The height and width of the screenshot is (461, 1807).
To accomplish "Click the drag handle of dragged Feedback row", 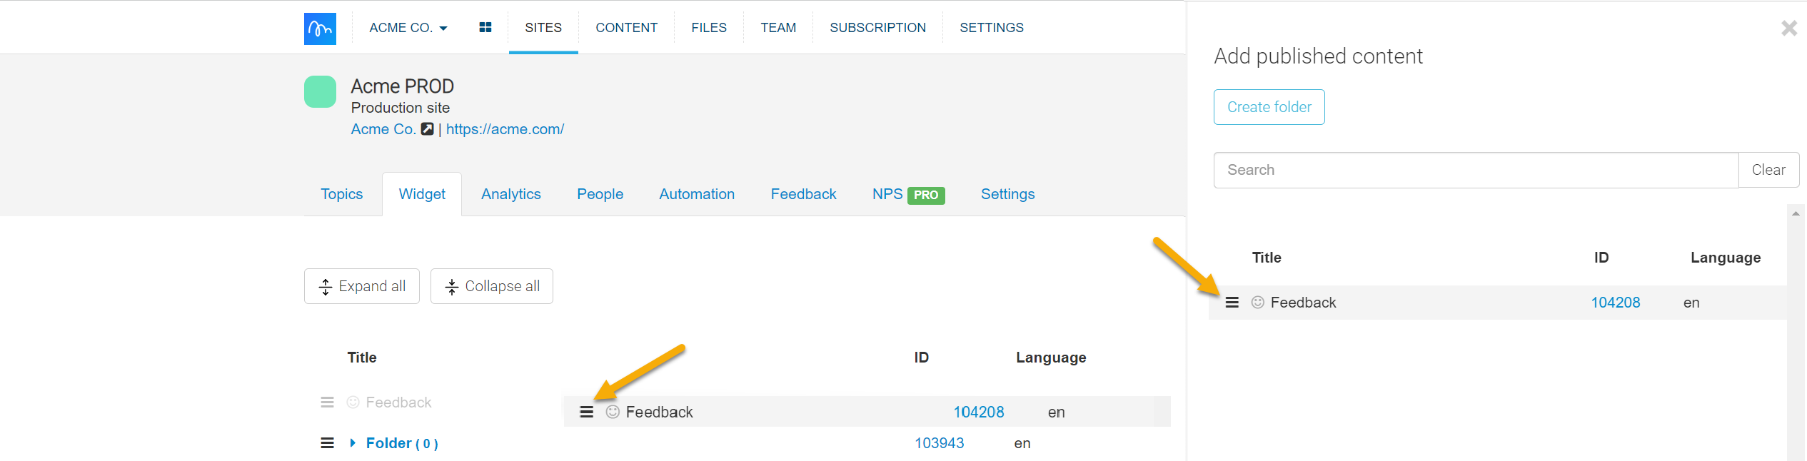I will [586, 412].
